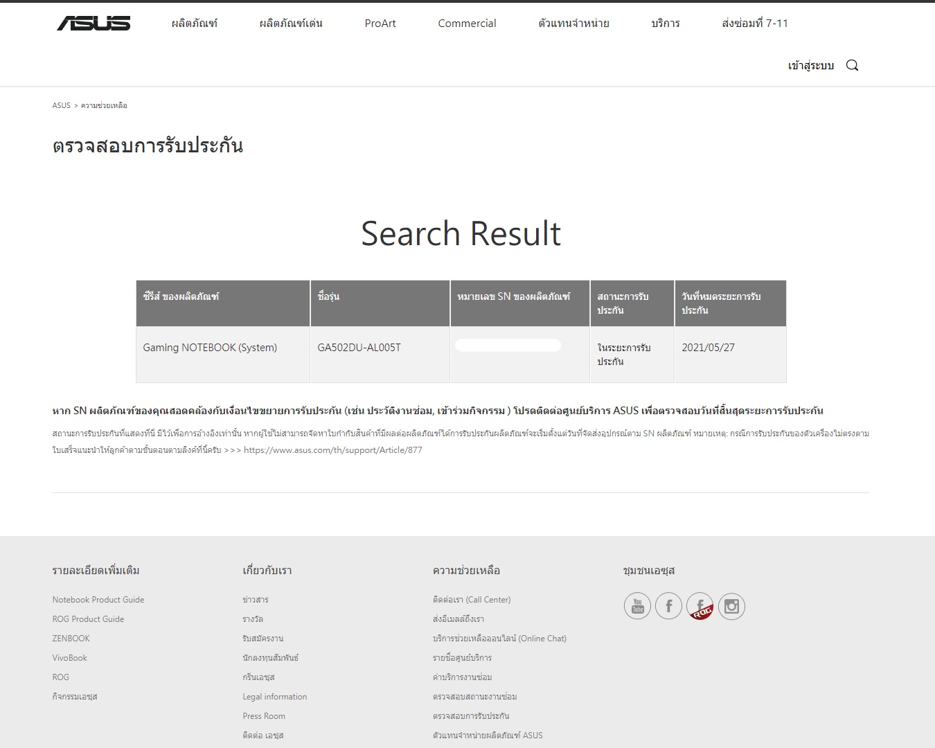Screen dimensions: 935x748
Task: Click the GA502DU-AL005T model name cell
Action: pyautogui.click(x=380, y=355)
